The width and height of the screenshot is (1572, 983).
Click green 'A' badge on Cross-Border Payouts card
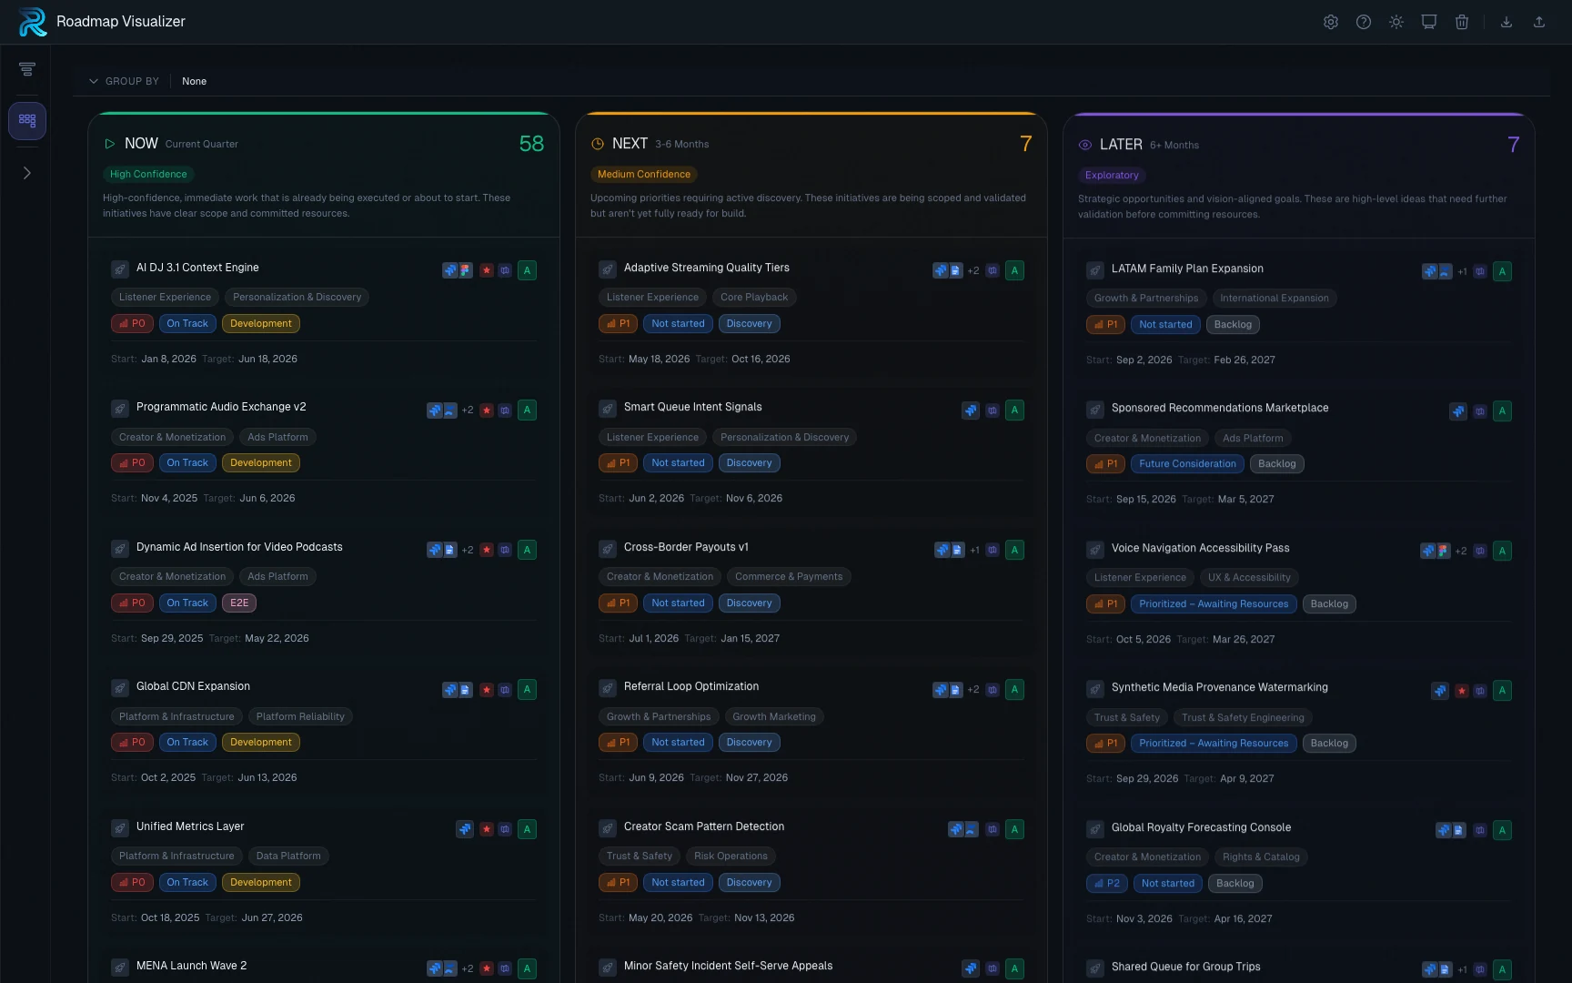(1014, 550)
